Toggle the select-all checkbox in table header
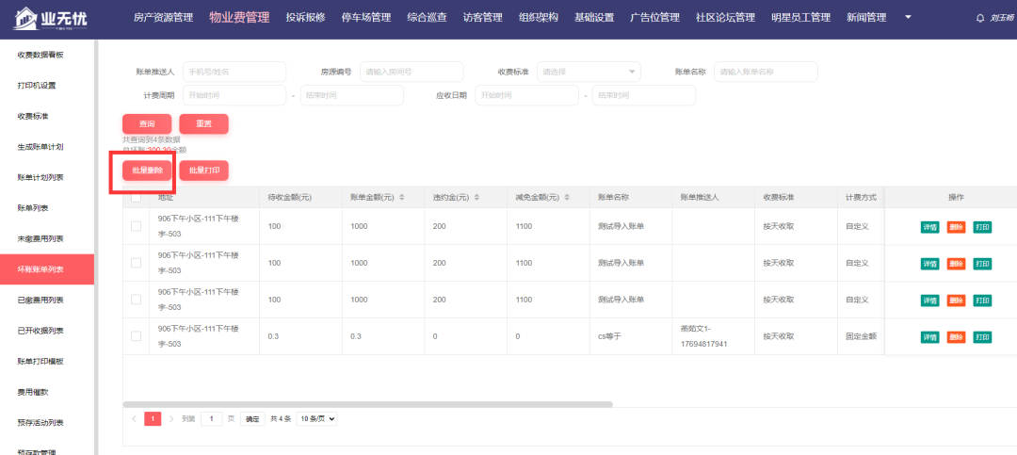The height and width of the screenshot is (455, 1017). [x=137, y=197]
